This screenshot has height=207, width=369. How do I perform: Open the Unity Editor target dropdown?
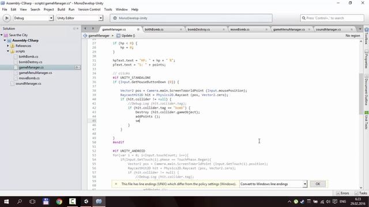click(x=80, y=18)
